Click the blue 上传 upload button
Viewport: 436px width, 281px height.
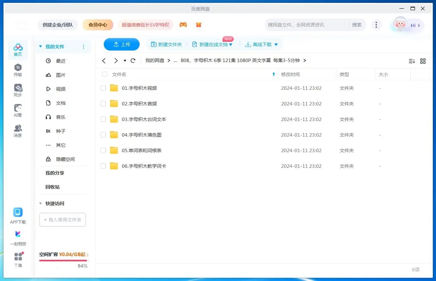[122, 45]
